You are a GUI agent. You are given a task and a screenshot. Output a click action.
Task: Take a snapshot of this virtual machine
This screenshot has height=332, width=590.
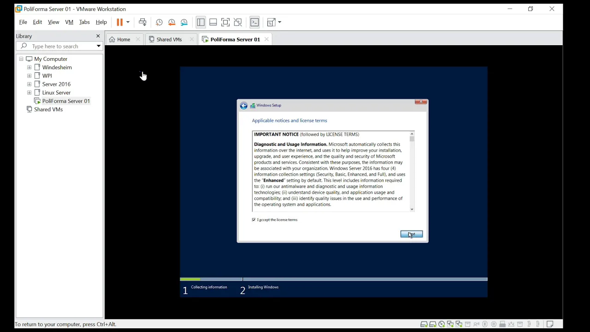click(159, 22)
